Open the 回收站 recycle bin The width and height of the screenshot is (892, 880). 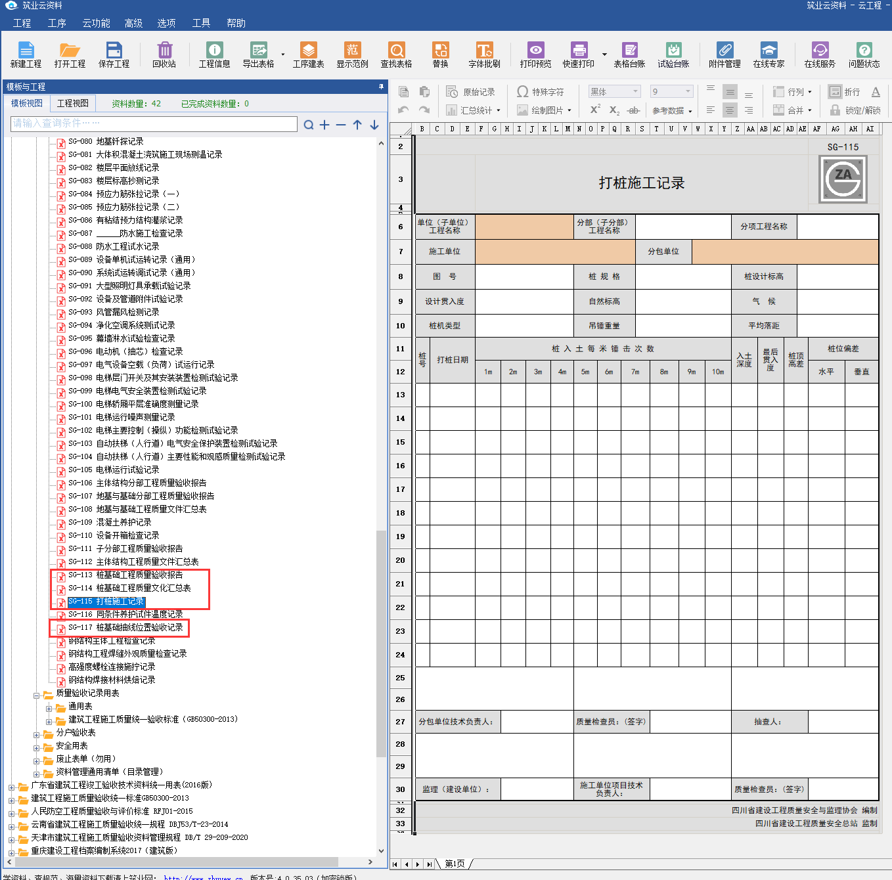[164, 55]
